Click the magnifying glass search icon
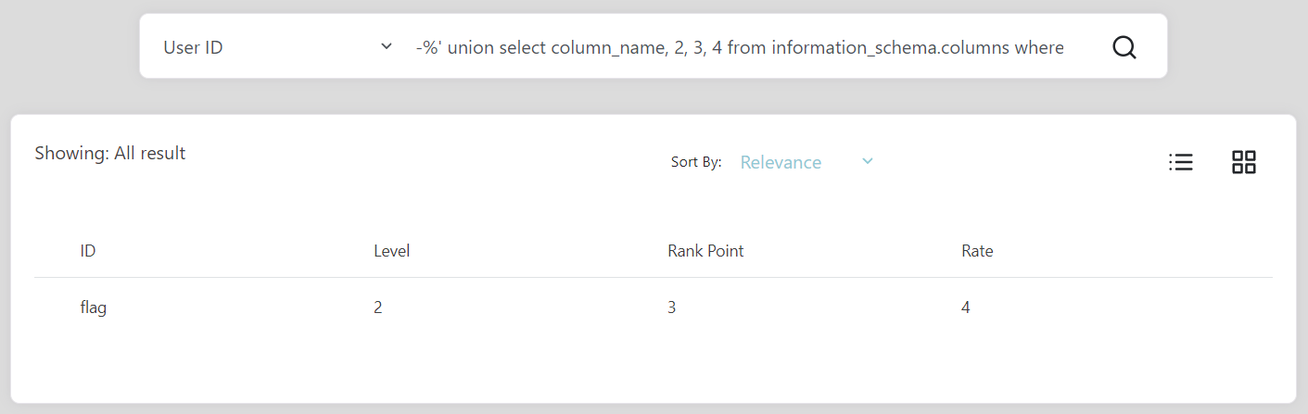The image size is (1308, 414). [1124, 47]
